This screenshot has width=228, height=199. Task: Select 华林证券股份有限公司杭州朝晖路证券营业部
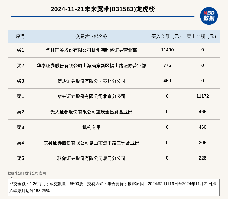coord(91,50)
